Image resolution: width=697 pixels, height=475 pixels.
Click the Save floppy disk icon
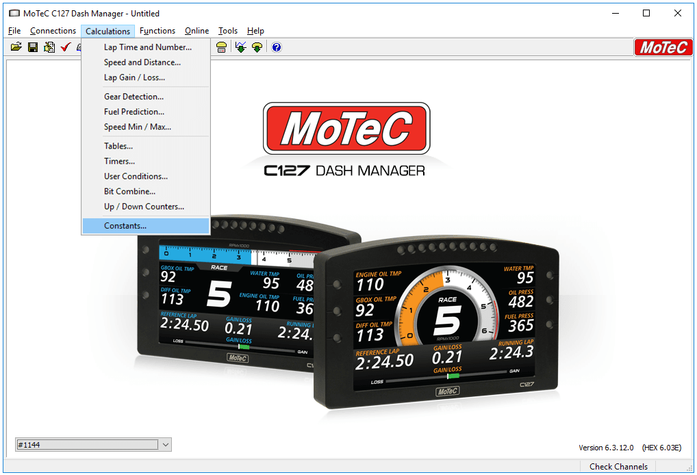tap(33, 47)
